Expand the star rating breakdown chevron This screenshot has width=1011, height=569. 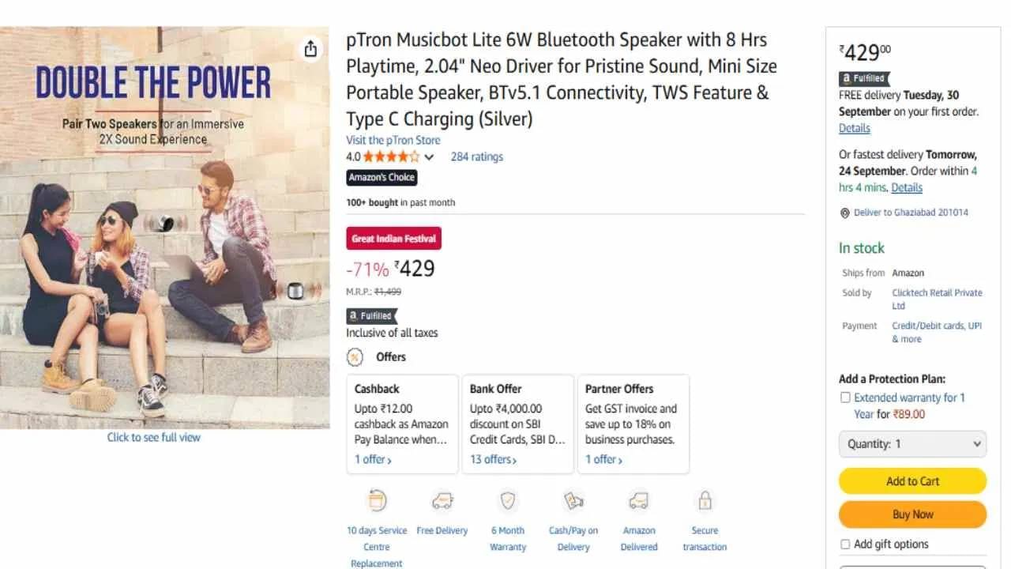click(429, 156)
